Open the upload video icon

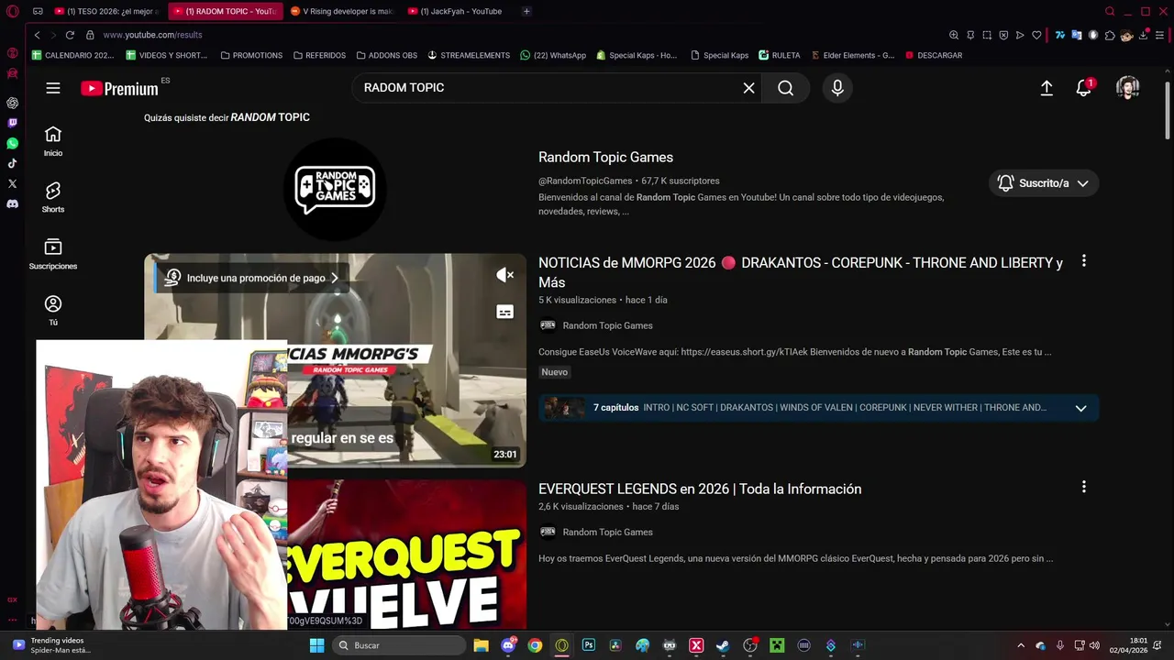1047,88
